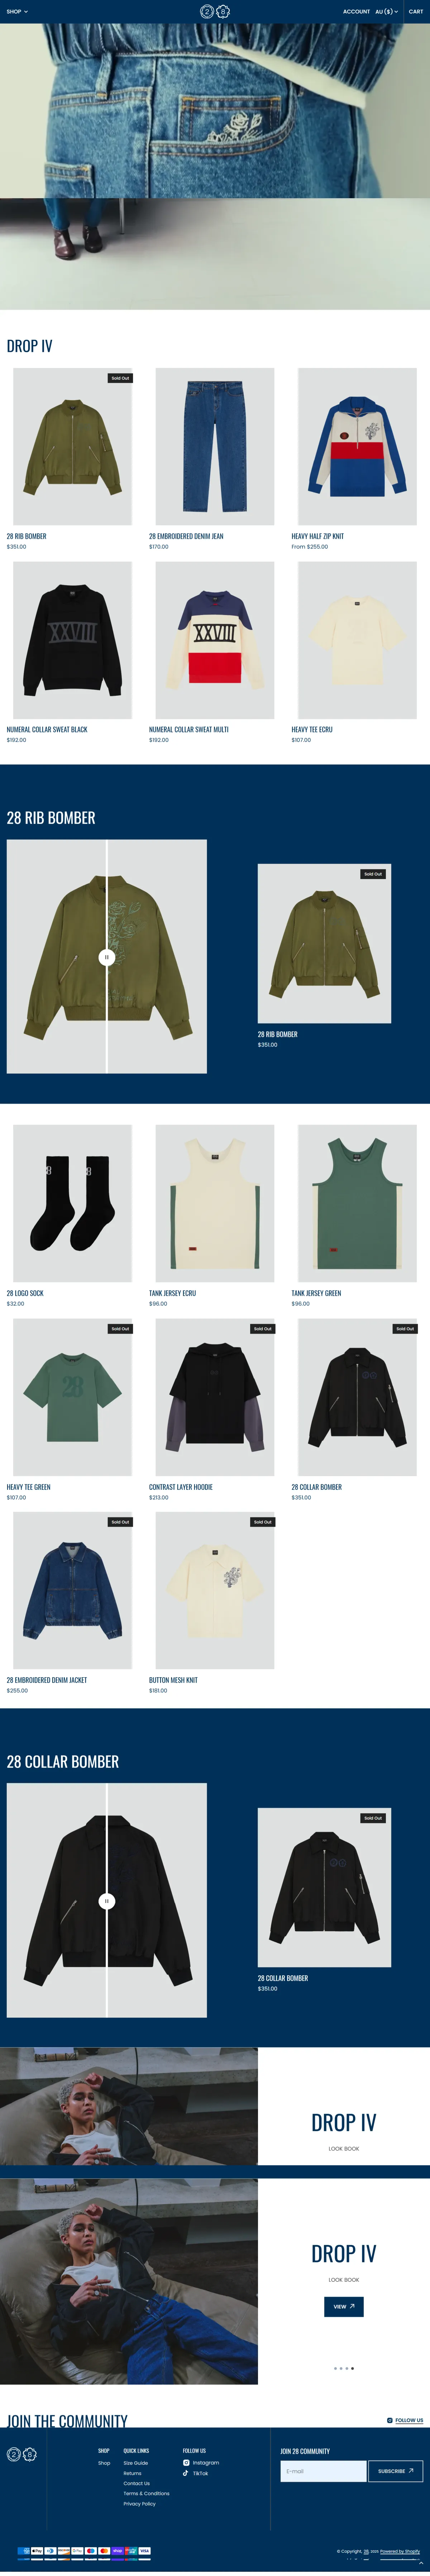Focus the E-mail input field

tap(323, 2471)
